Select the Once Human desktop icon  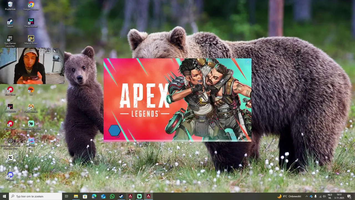coord(31,23)
